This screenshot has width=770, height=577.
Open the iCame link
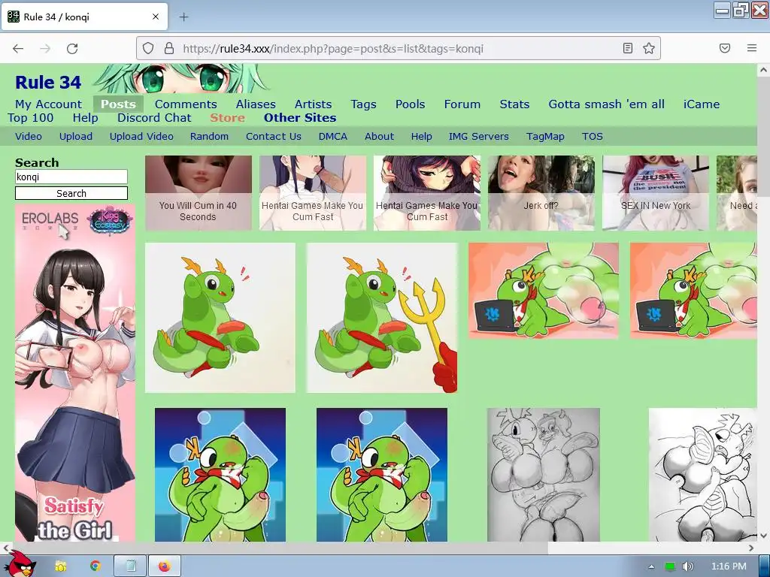pos(702,104)
